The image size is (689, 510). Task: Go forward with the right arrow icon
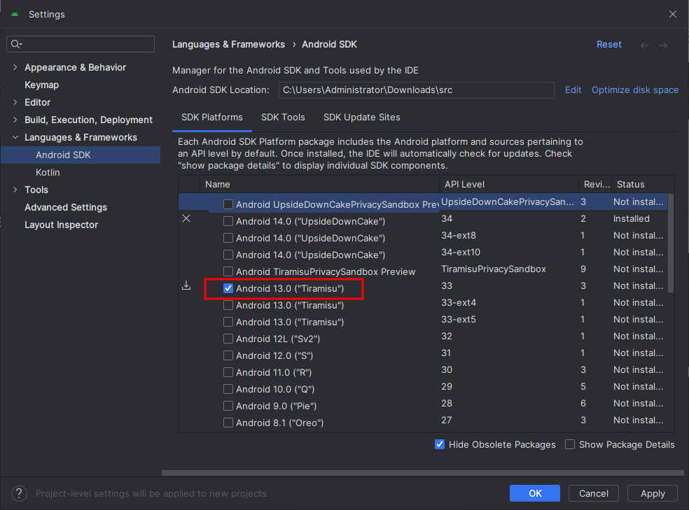tap(663, 45)
